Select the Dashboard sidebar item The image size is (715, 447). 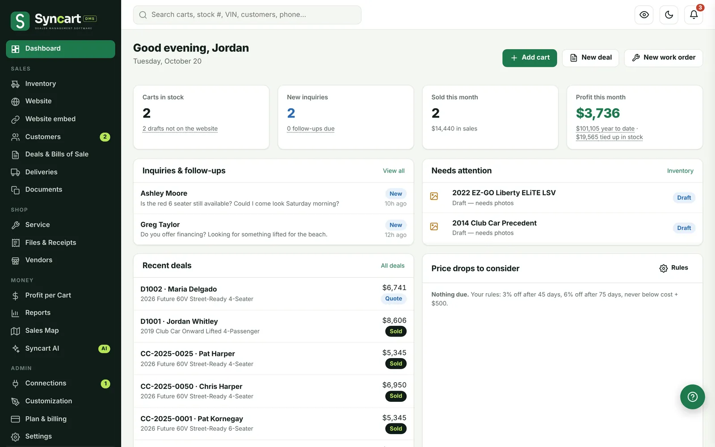tap(60, 49)
